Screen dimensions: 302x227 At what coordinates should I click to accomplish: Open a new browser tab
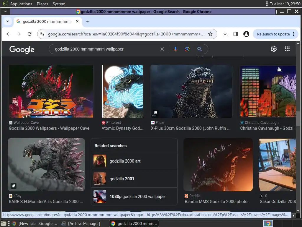(x=88, y=21)
